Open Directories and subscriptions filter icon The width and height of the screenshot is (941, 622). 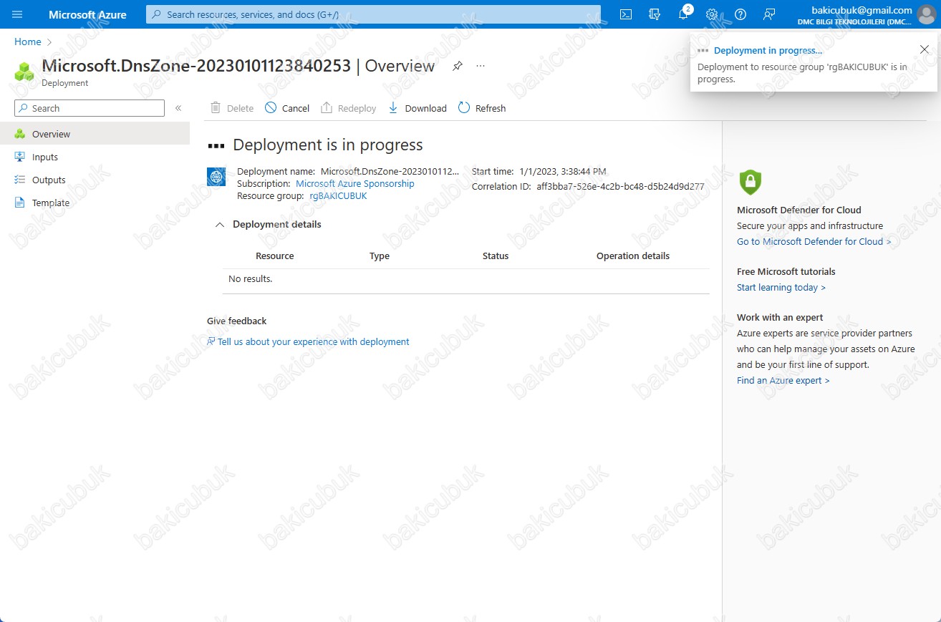(654, 14)
